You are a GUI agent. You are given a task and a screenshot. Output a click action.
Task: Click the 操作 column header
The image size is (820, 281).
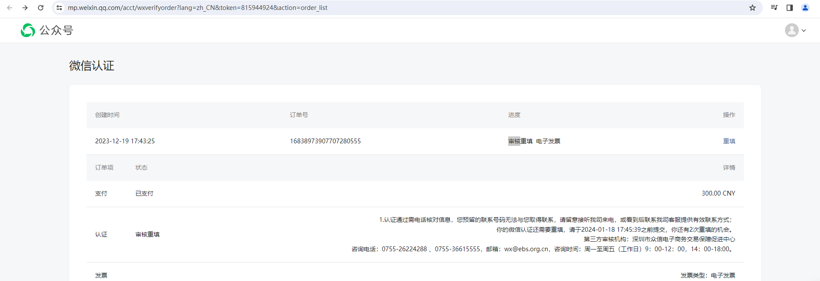tap(729, 115)
